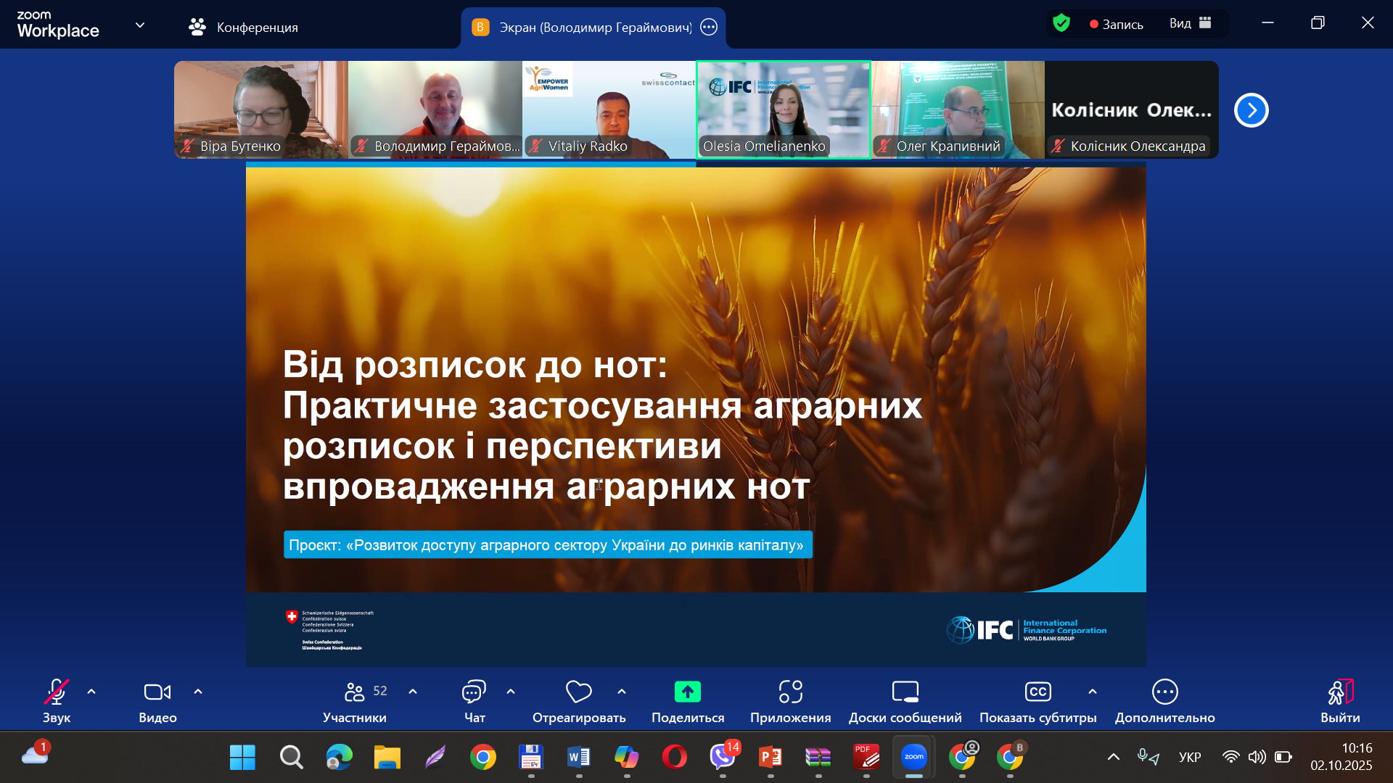Toggle Показать субтитры captions
1393x783 pixels.
[x=1037, y=700]
